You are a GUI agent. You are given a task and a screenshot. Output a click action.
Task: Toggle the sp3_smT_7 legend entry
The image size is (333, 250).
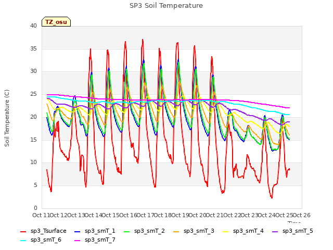[95, 240]
